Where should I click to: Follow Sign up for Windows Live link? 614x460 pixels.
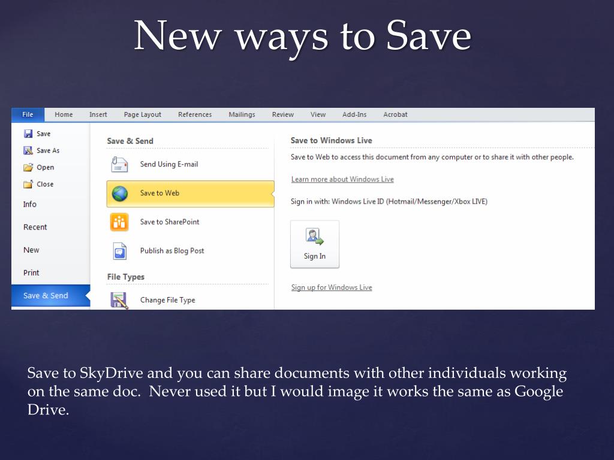[x=332, y=287]
